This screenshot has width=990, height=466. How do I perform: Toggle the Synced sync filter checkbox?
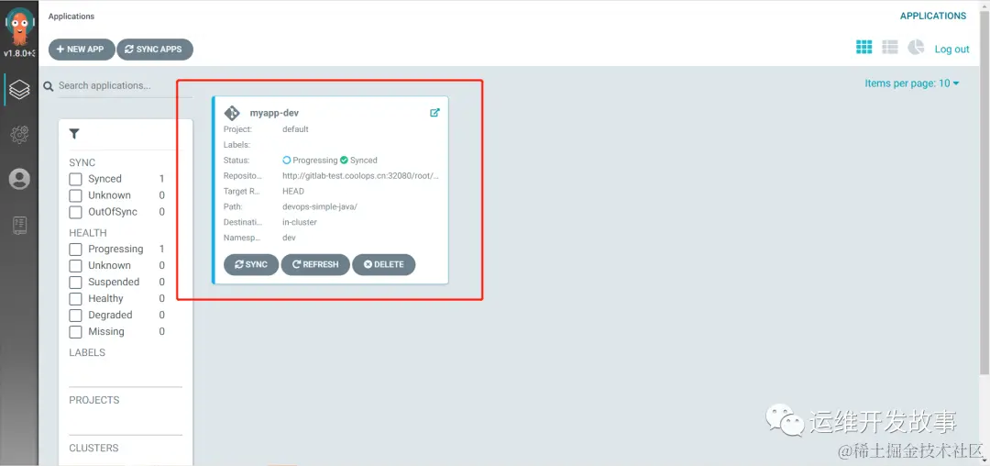tap(76, 179)
